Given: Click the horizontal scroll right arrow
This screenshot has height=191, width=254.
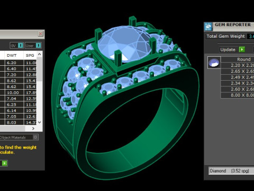Looking at the screenshot, I should (x=33, y=128).
